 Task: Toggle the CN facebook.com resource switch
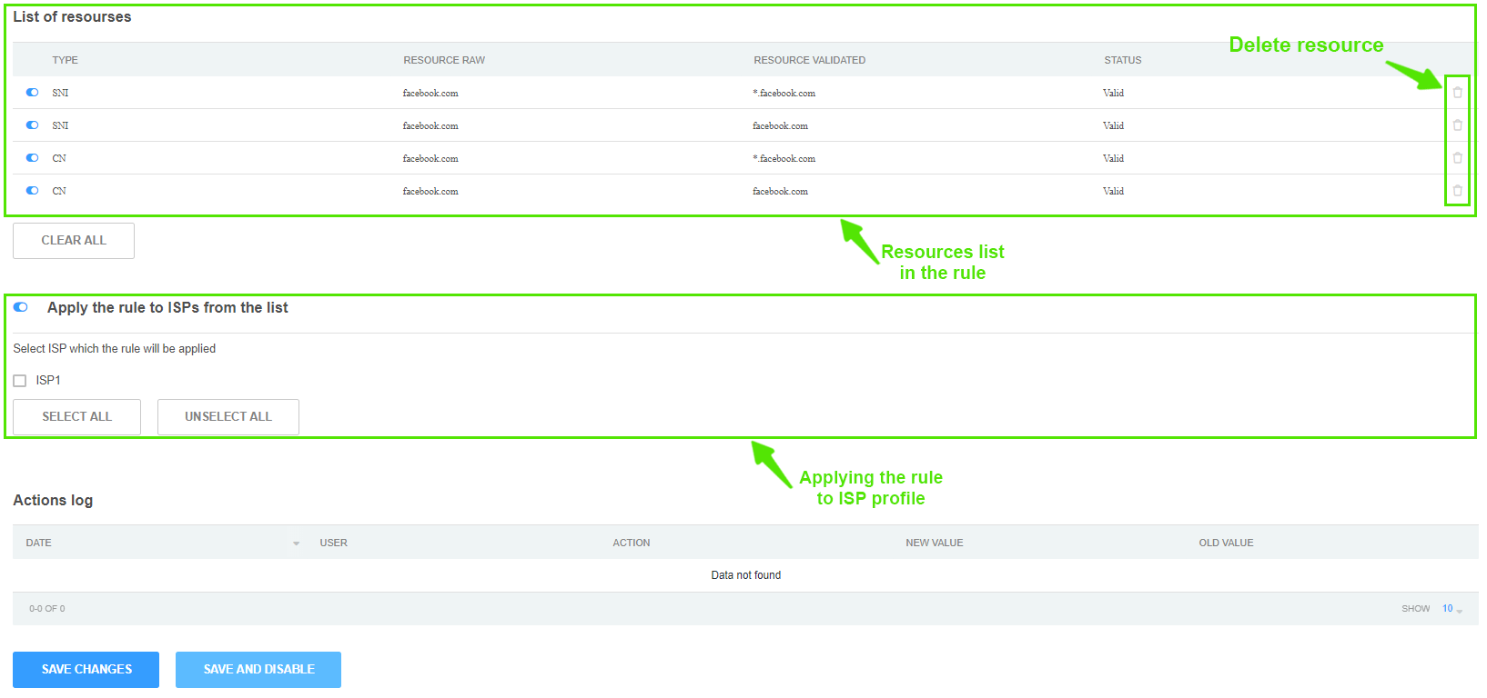tap(33, 191)
